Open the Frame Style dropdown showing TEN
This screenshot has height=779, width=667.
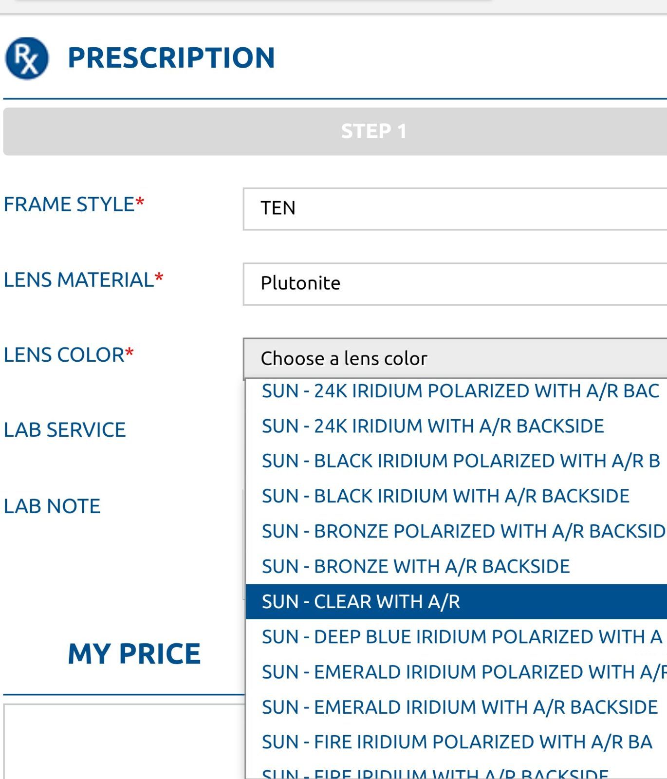[x=455, y=208]
